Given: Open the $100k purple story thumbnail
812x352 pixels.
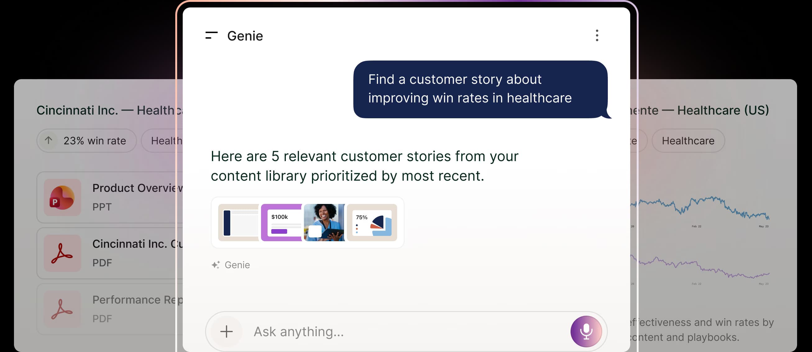Looking at the screenshot, I should tap(281, 222).
